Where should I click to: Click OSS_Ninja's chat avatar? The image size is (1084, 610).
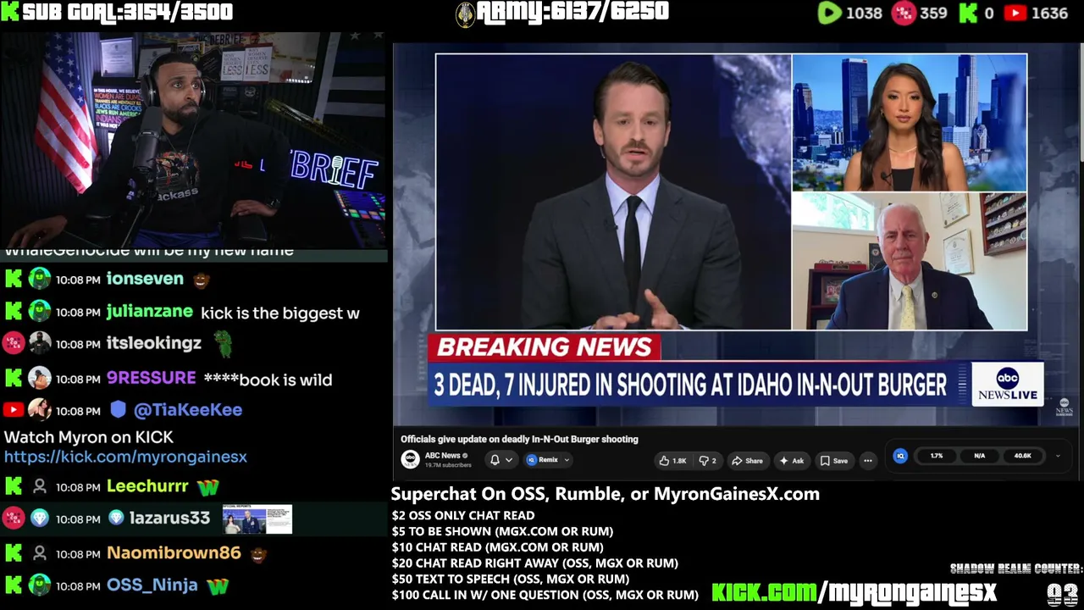coord(40,585)
